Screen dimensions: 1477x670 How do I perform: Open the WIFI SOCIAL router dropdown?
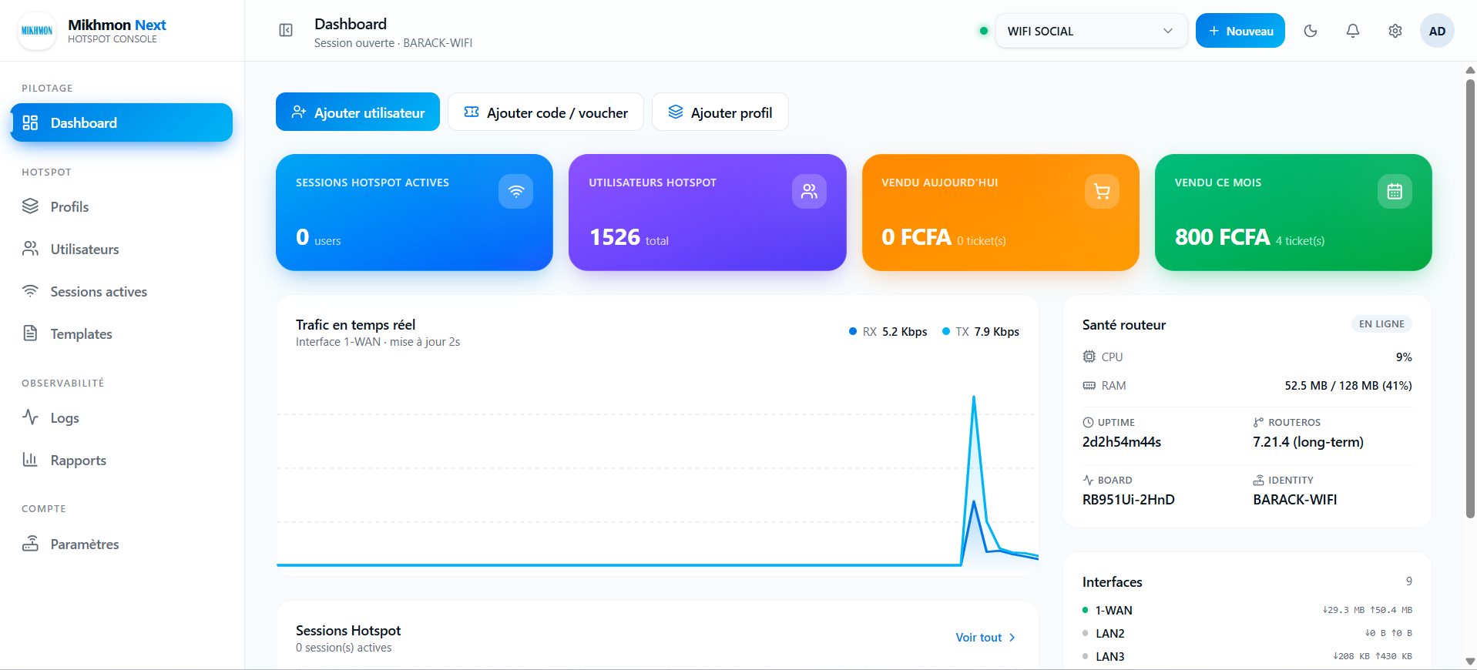pos(1091,31)
